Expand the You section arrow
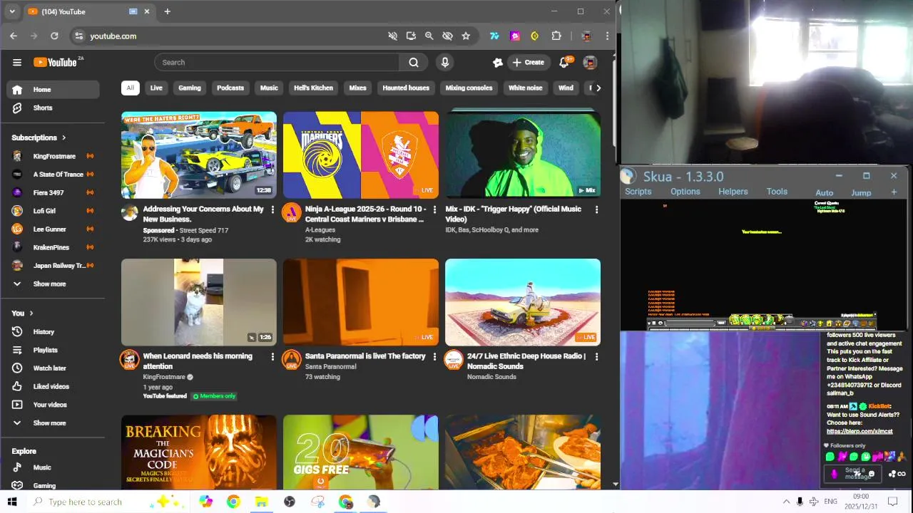Viewport: 913px width, 513px height. pyautogui.click(x=31, y=313)
